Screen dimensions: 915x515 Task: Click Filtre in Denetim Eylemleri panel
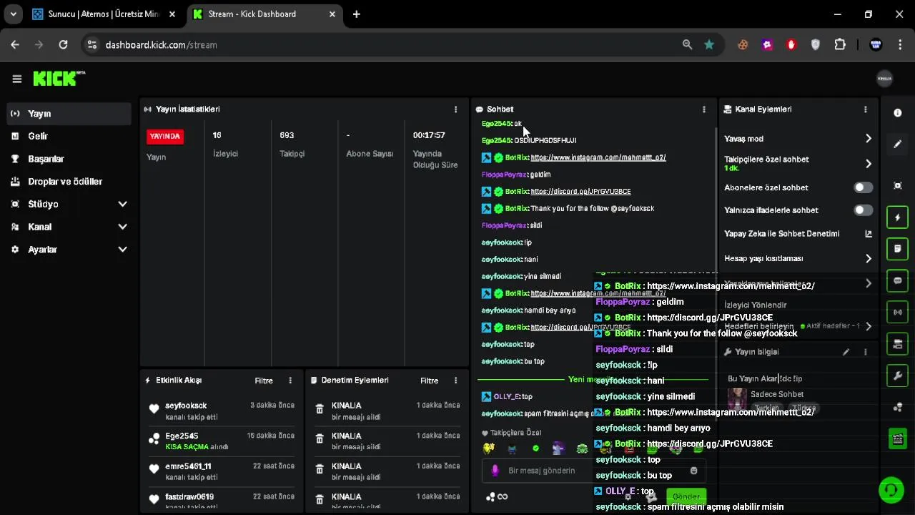(x=429, y=381)
